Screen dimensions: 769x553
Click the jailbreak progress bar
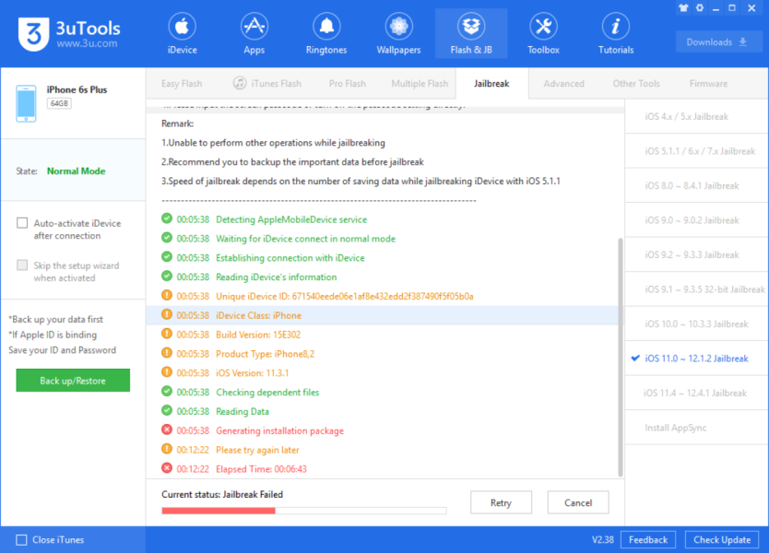[x=303, y=511]
